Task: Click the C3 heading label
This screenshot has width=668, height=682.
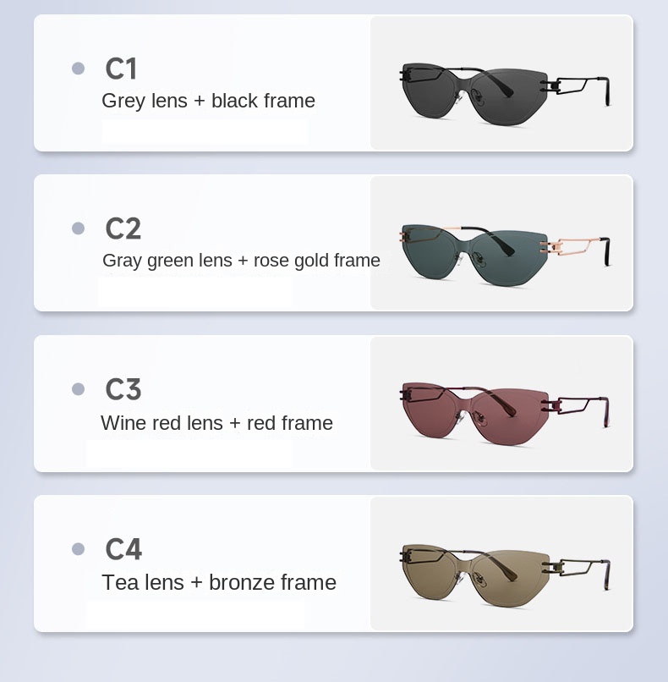Action: (x=123, y=389)
